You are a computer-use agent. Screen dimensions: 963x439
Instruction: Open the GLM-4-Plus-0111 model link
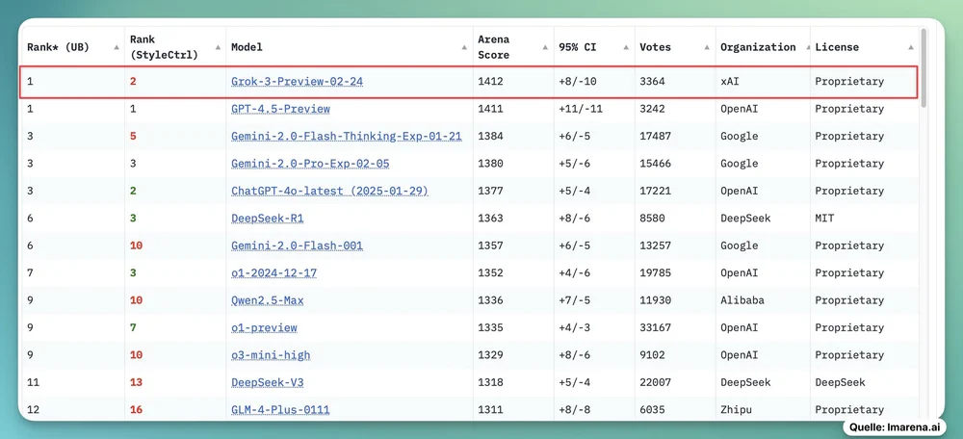[280, 409]
